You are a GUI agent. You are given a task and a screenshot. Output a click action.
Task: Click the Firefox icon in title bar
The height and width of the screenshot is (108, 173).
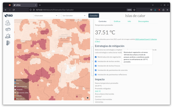coord(10,5)
